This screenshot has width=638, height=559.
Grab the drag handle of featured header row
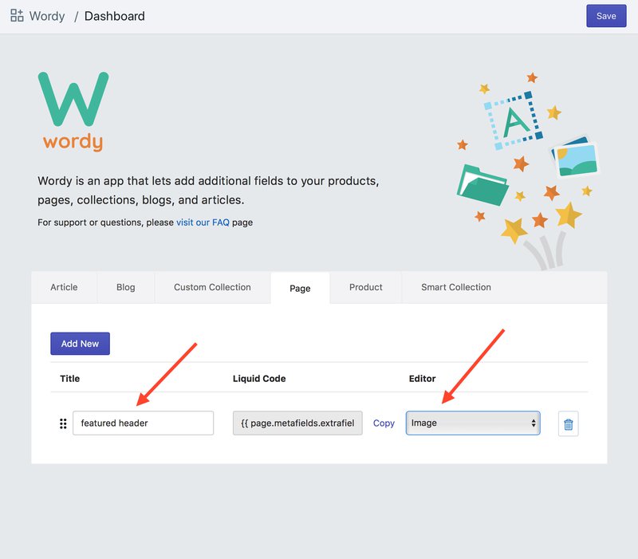(63, 423)
